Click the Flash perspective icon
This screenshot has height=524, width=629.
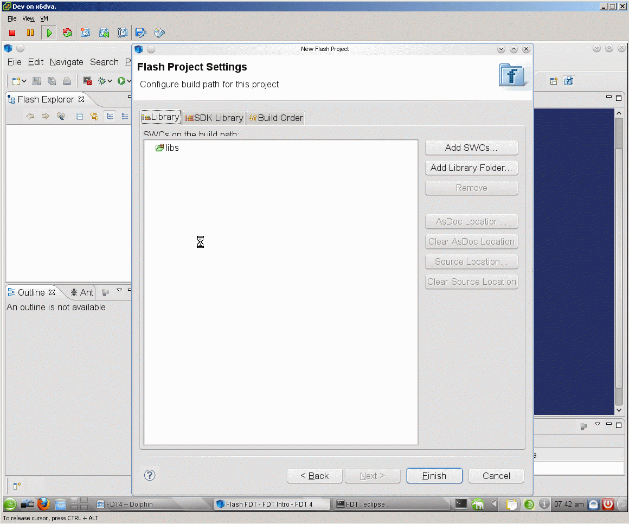pyautogui.click(x=569, y=81)
